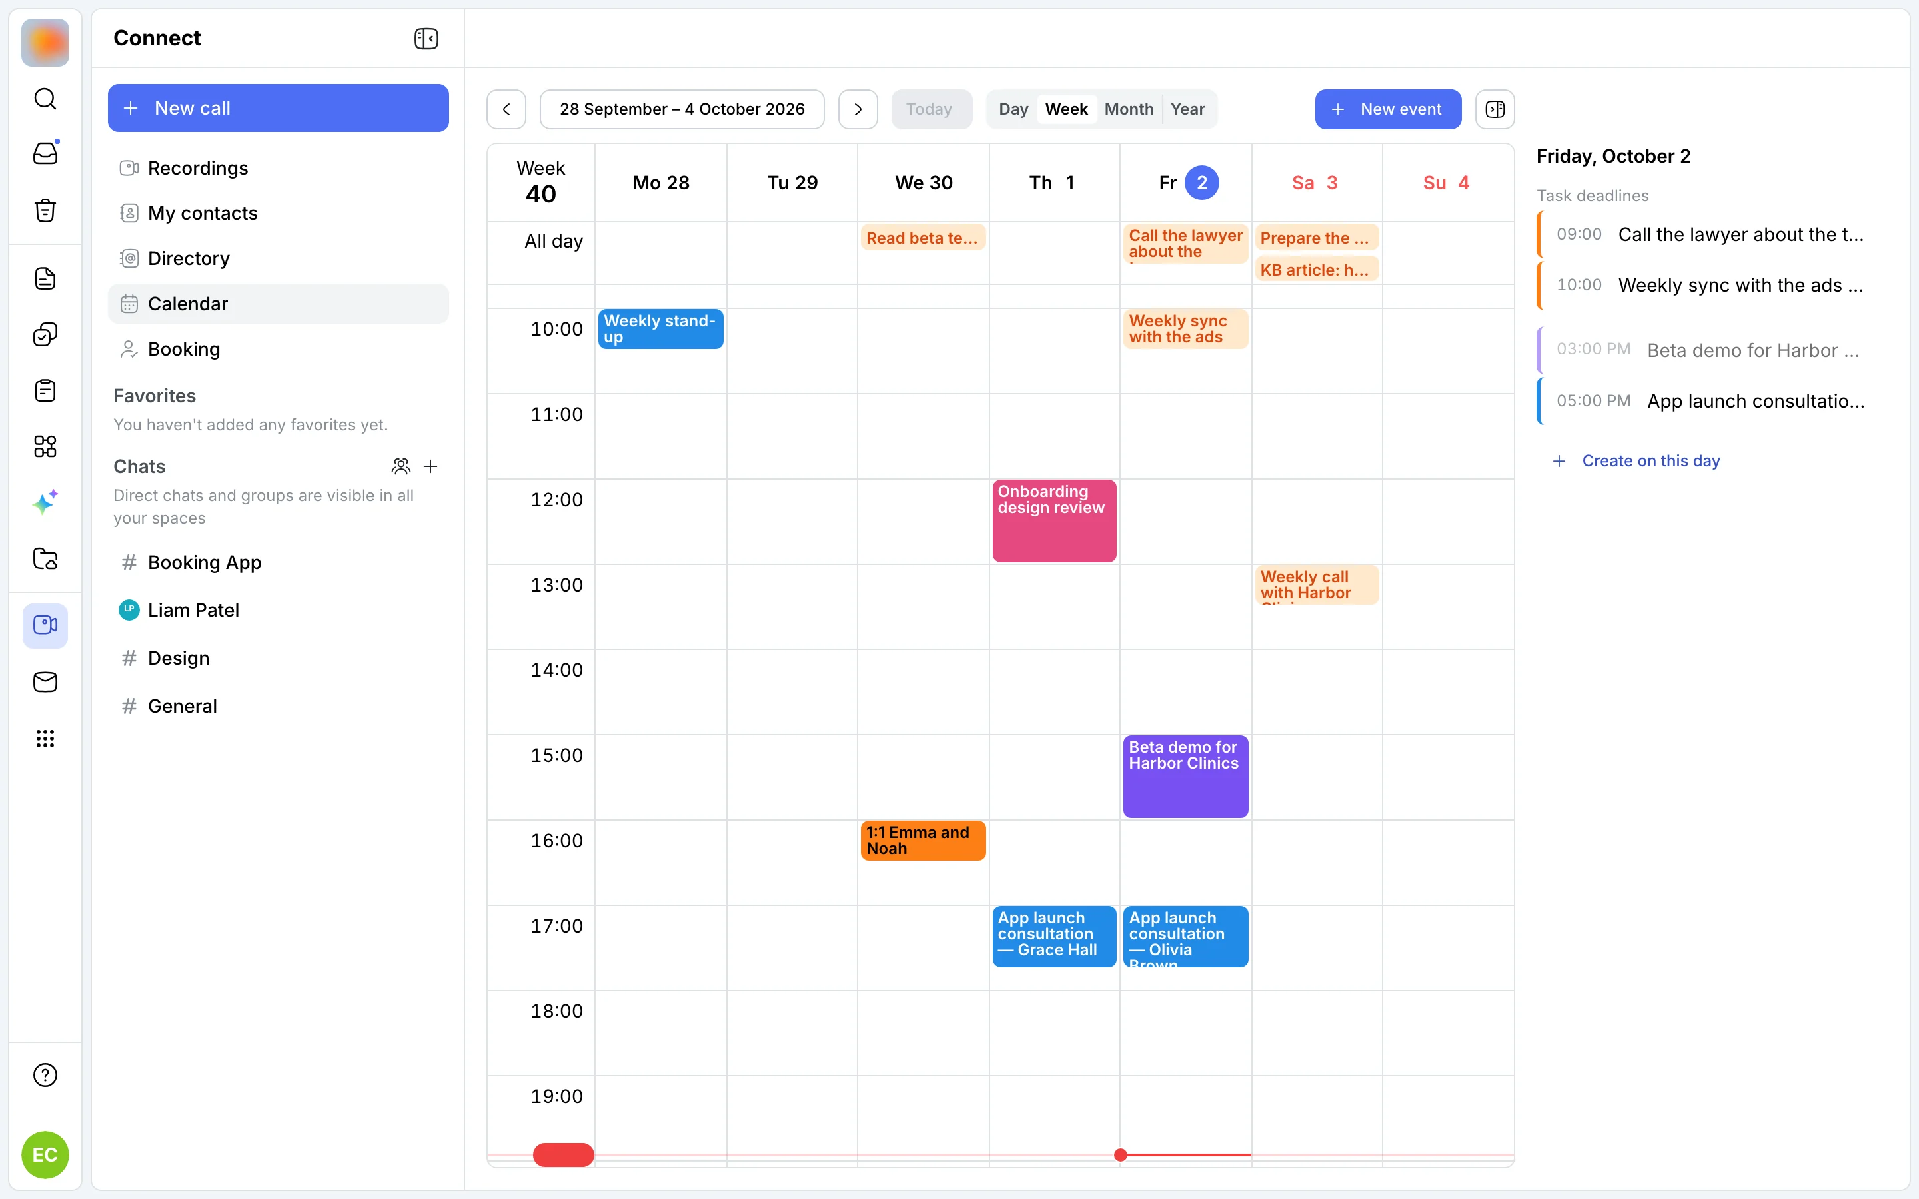The width and height of the screenshot is (1919, 1199).
Task: Open the widgets grid icon in left rail
Action: (45, 446)
